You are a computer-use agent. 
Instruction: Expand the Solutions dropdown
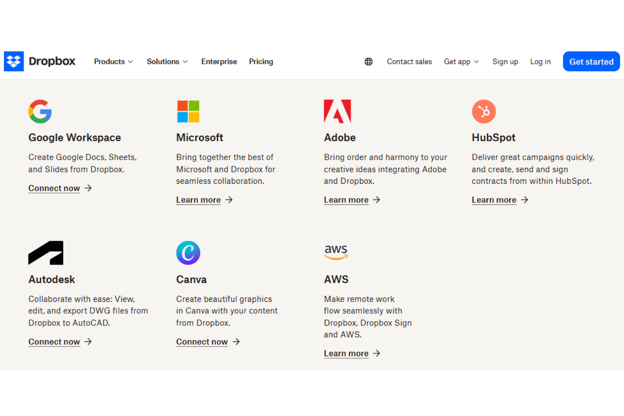(x=167, y=62)
